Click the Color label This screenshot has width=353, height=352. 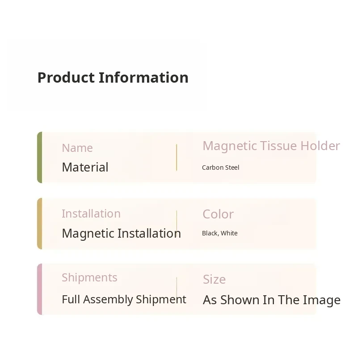point(218,214)
